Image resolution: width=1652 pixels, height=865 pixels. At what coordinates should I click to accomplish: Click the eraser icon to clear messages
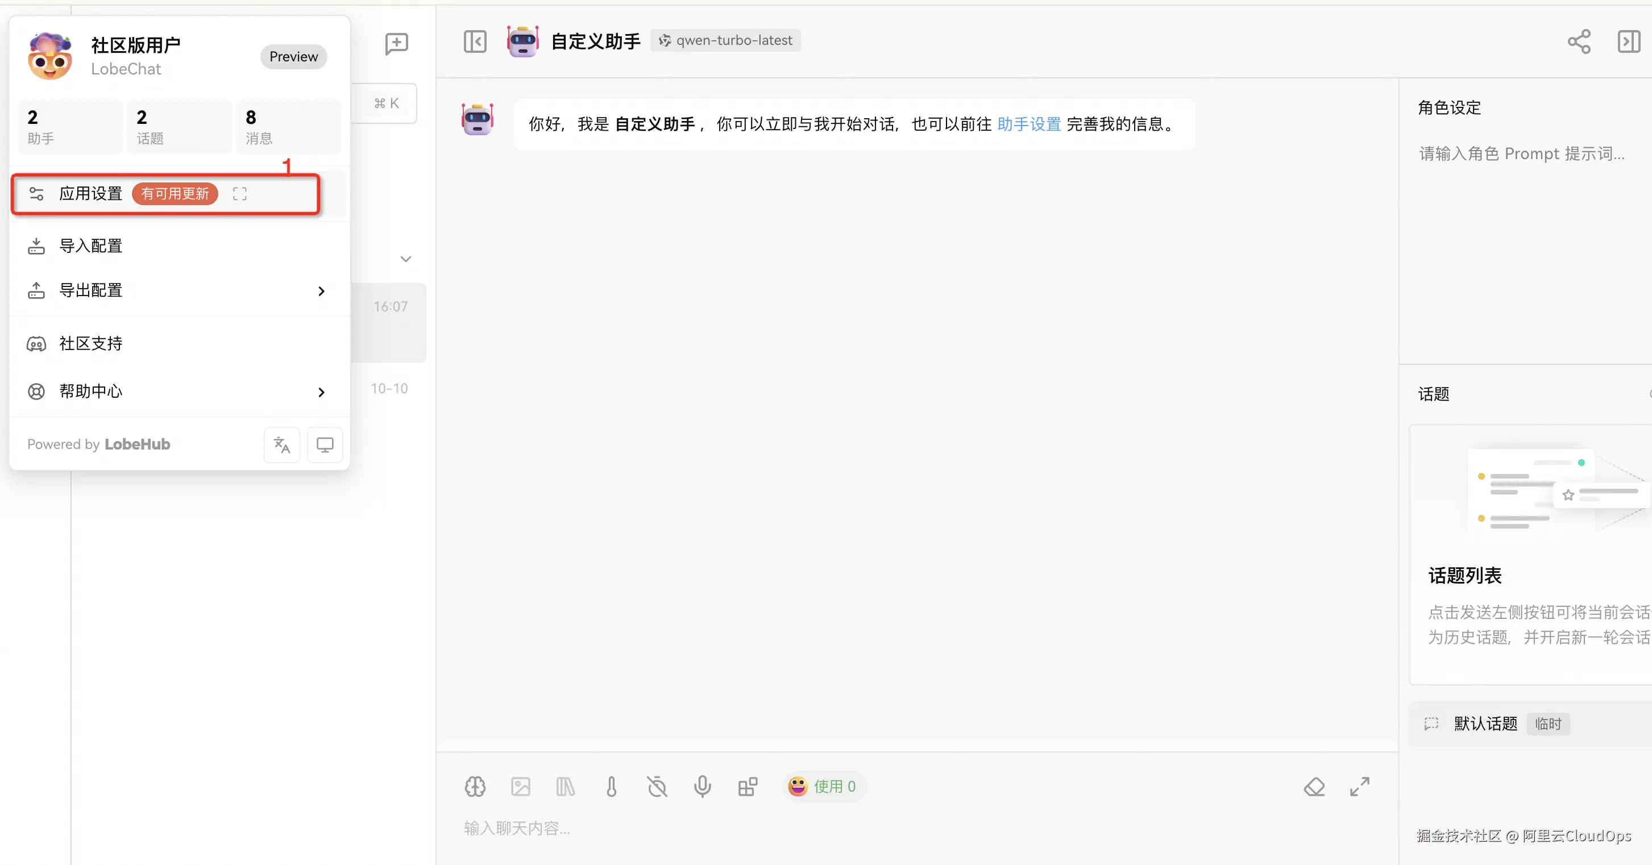[x=1315, y=786]
